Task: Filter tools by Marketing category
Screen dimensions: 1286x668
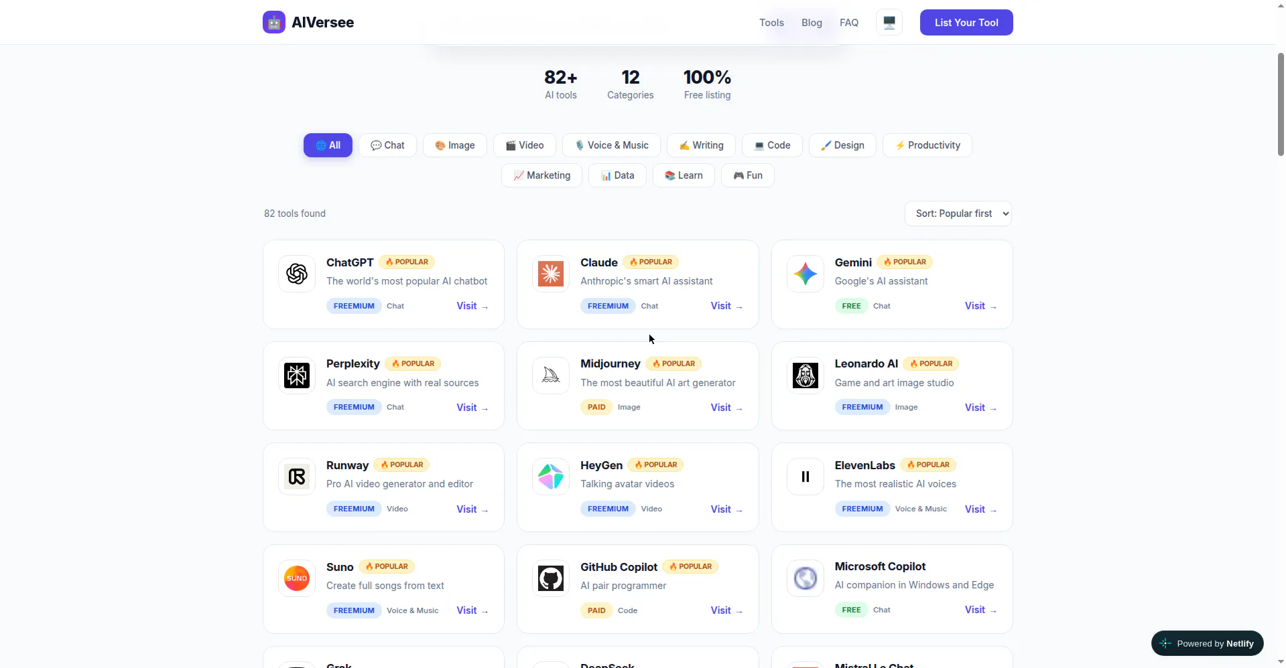Action: click(x=541, y=175)
